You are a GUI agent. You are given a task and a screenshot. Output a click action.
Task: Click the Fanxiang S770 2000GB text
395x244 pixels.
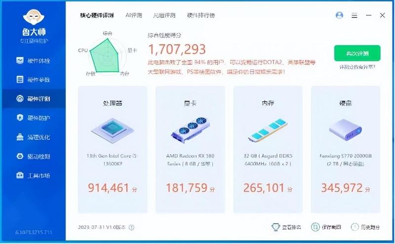(345, 160)
